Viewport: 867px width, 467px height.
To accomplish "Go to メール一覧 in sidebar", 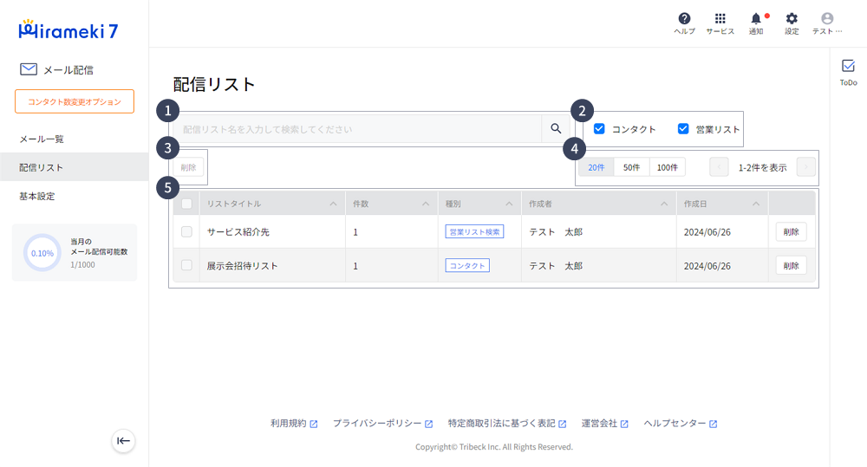I will point(42,139).
